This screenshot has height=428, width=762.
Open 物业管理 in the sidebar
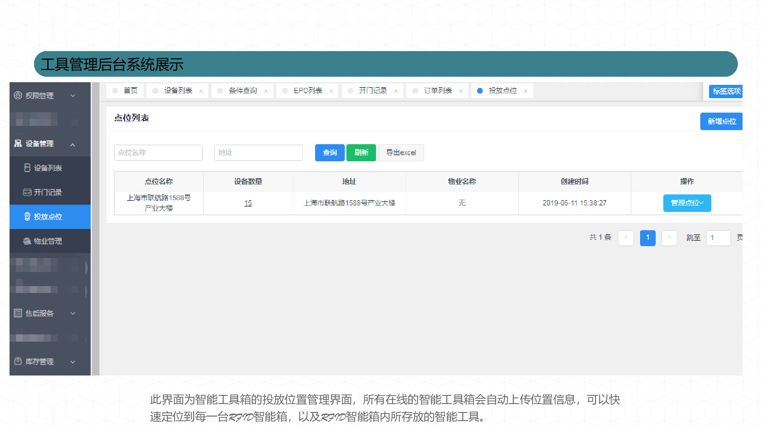click(x=50, y=241)
